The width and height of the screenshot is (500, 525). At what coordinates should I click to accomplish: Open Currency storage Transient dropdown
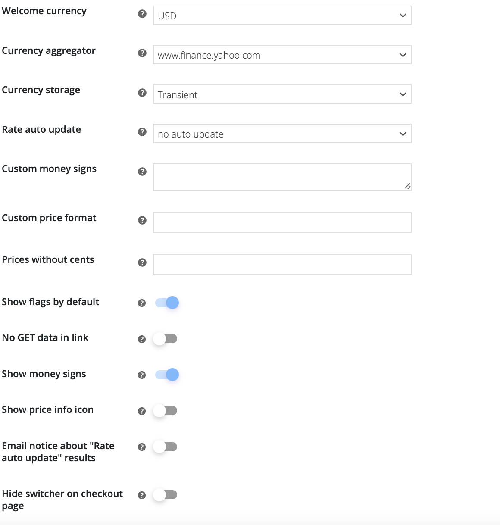[x=282, y=94]
